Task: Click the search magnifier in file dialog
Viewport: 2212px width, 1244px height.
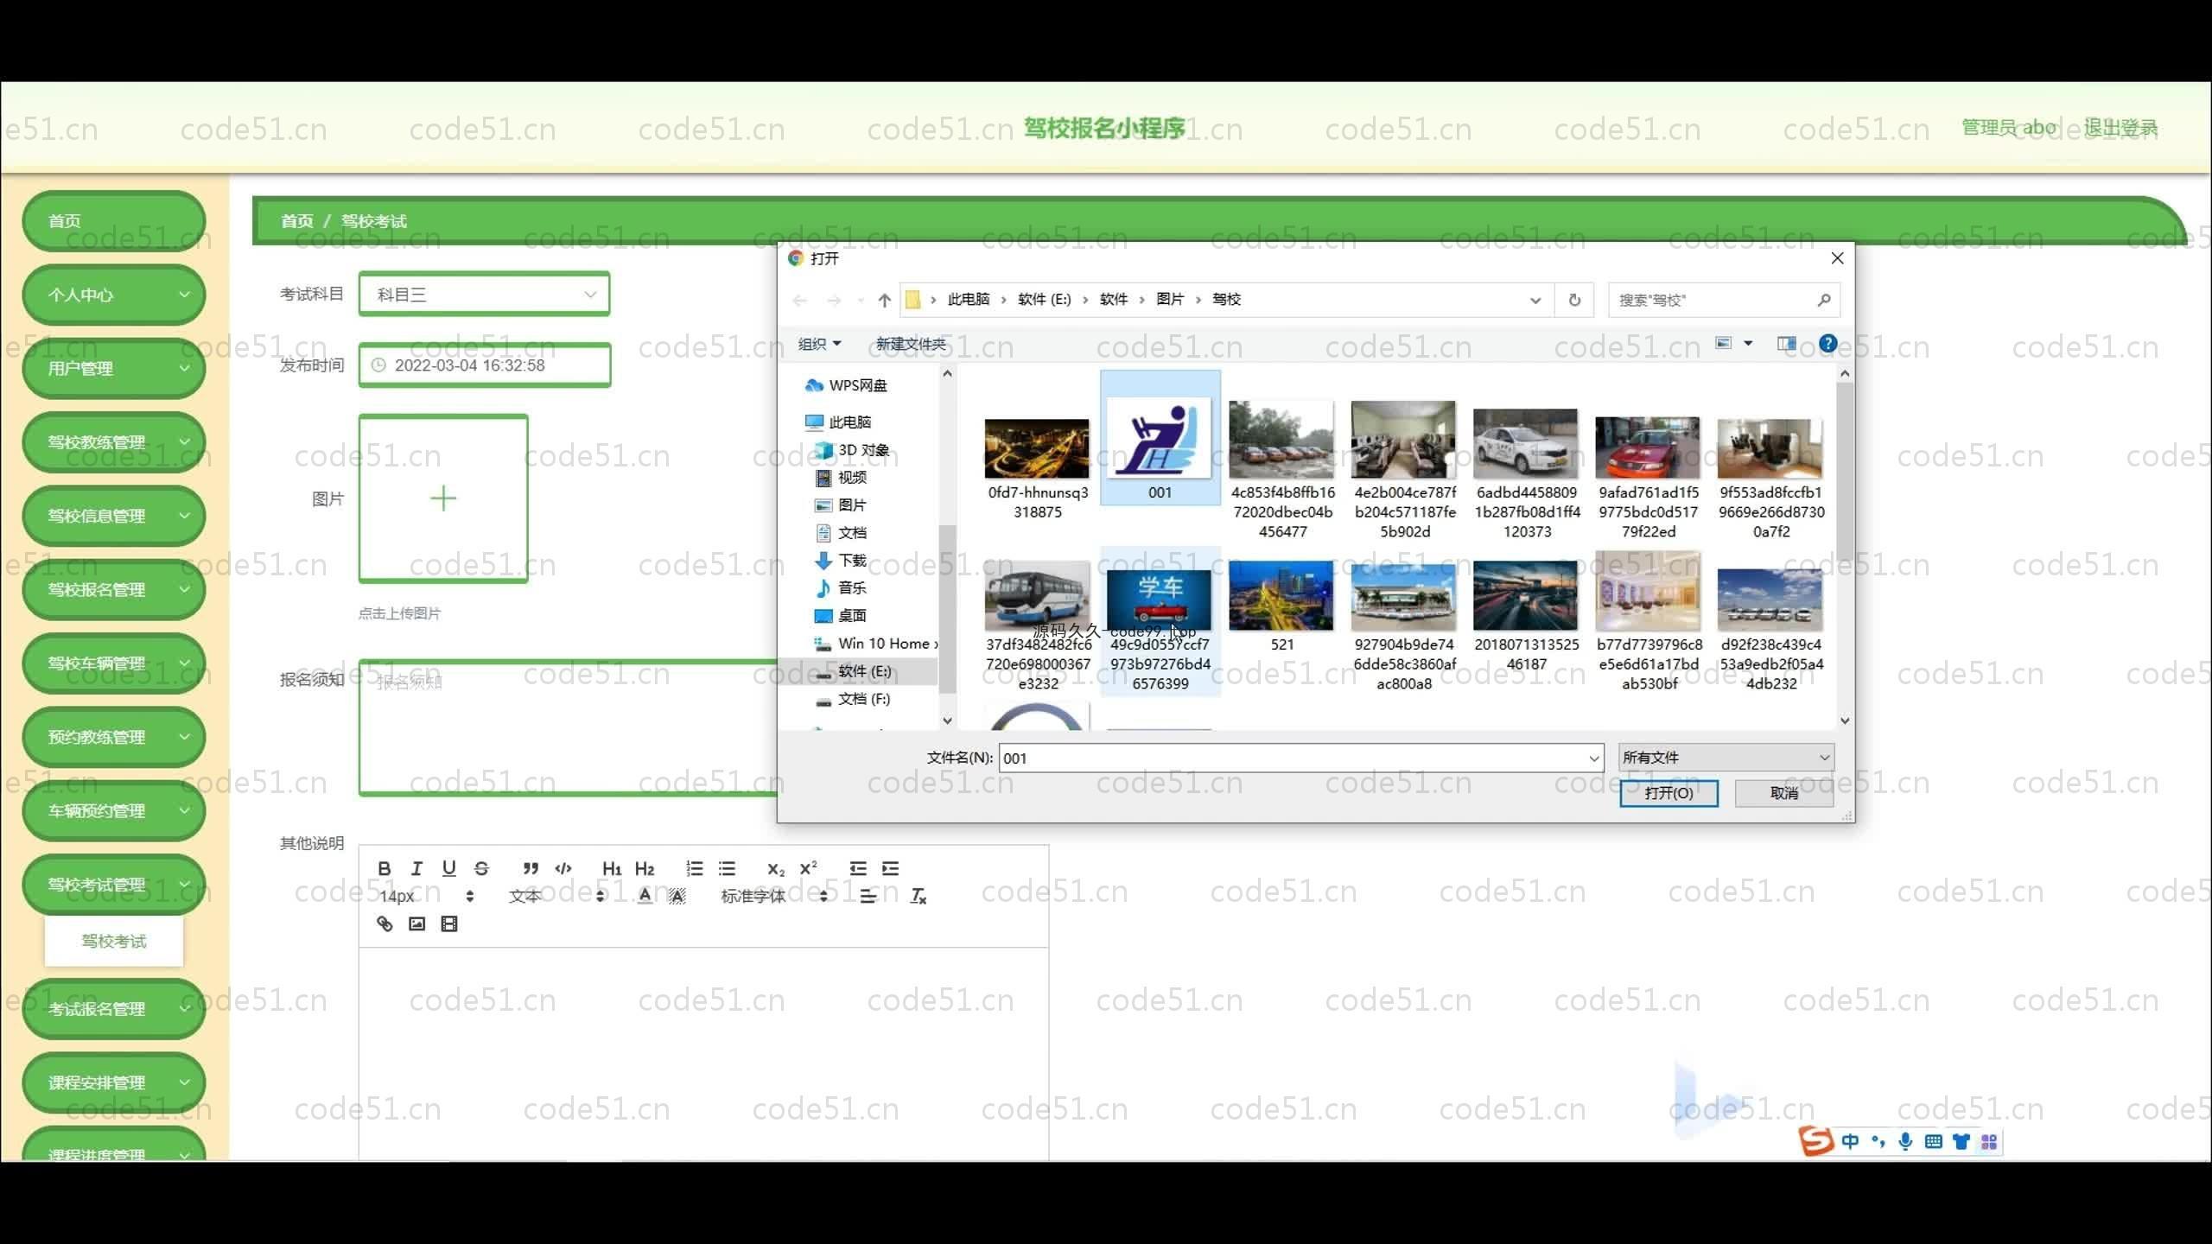Action: click(1823, 300)
